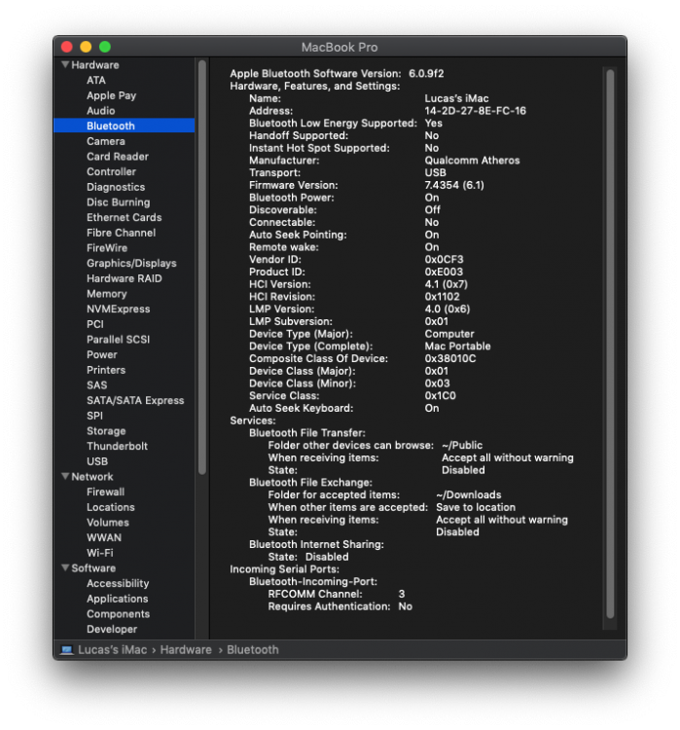Viewport: 680px width, 730px height.
Task: Select Diagnostics in the sidebar
Action: tap(116, 187)
